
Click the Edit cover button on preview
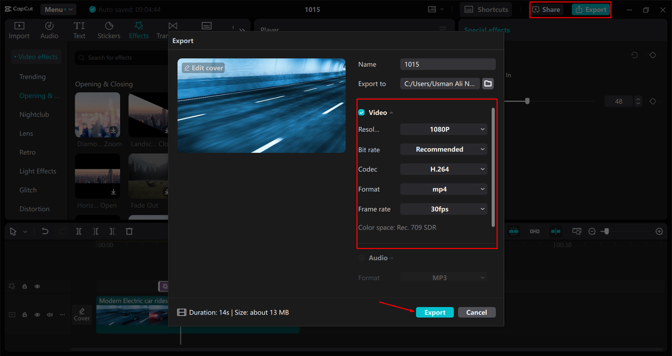(203, 68)
